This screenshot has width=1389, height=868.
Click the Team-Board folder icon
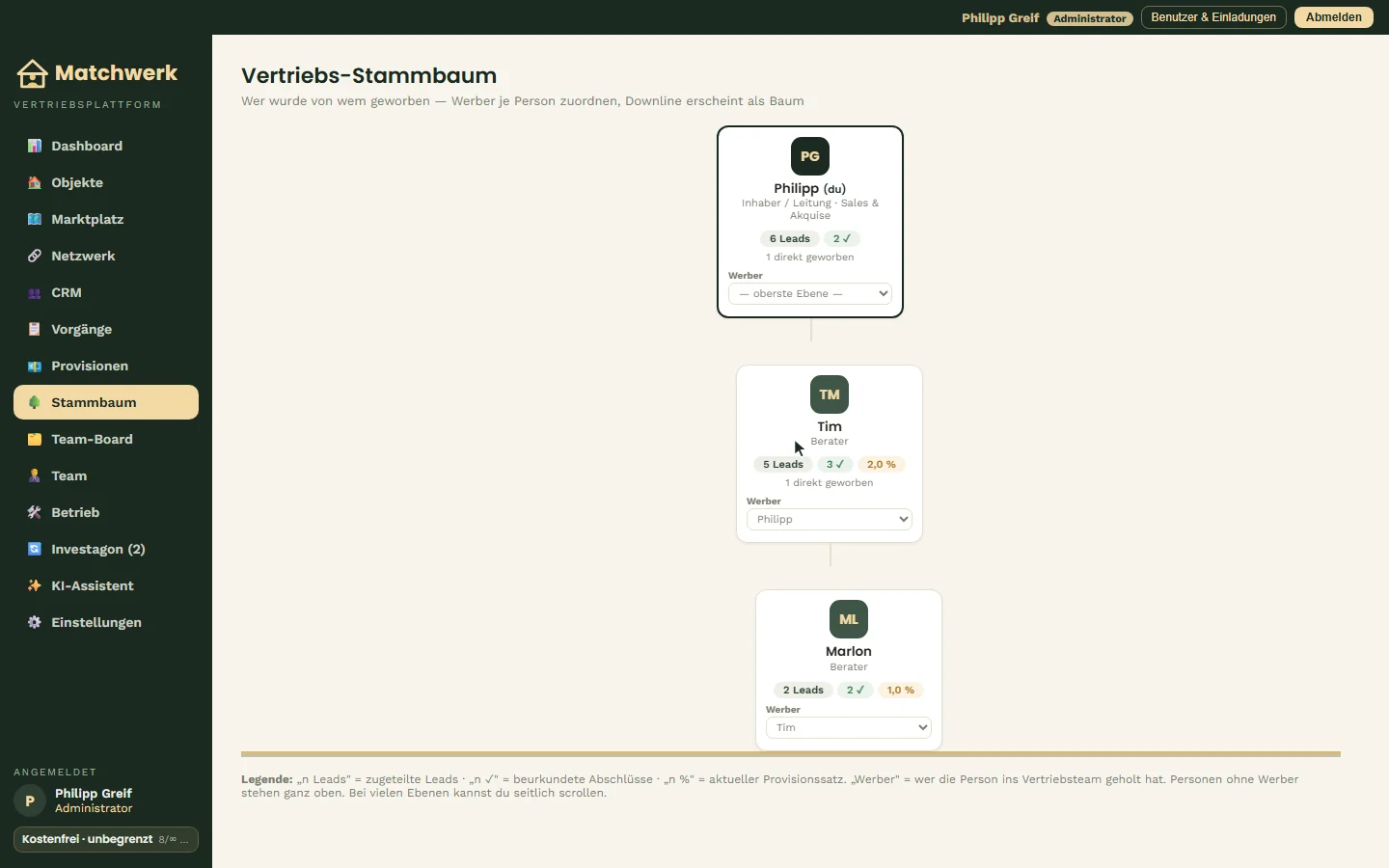(x=35, y=439)
